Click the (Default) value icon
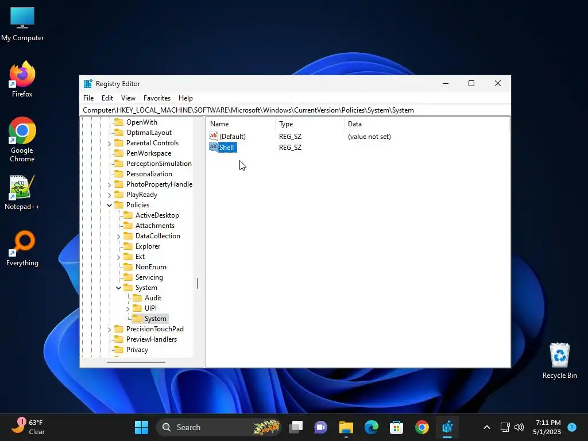The width and height of the screenshot is (588, 441). tap(214, 136)
